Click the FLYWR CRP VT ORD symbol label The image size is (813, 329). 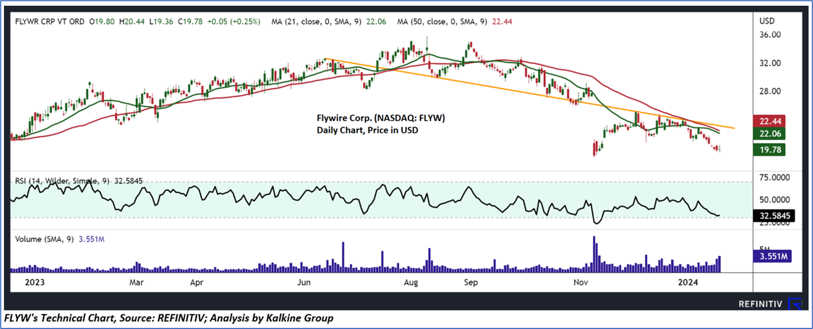coord(51,22)
